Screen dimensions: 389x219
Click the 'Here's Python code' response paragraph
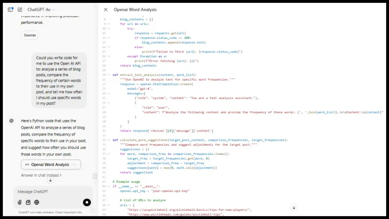pyautogui.click(x=53, y=137)
